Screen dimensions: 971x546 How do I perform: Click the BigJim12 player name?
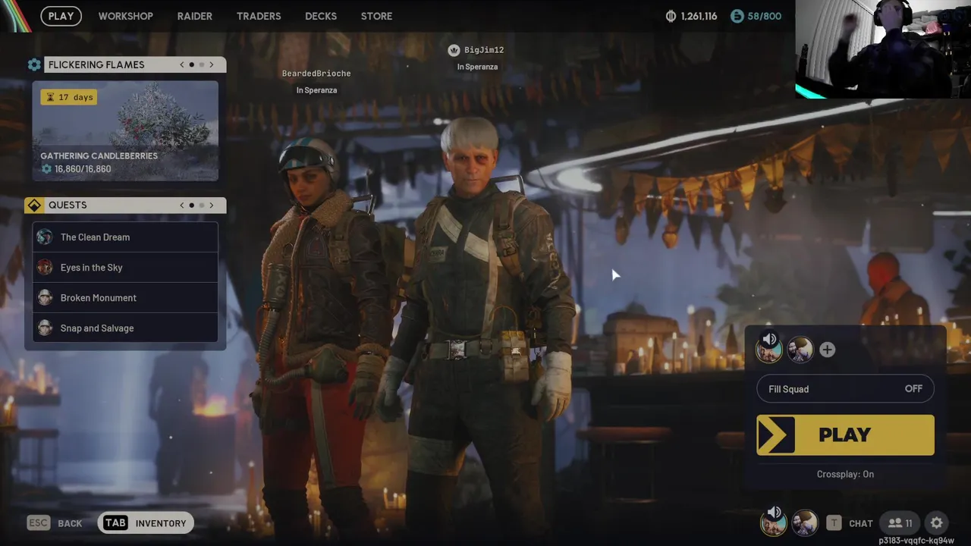click(x=484, y=50)
